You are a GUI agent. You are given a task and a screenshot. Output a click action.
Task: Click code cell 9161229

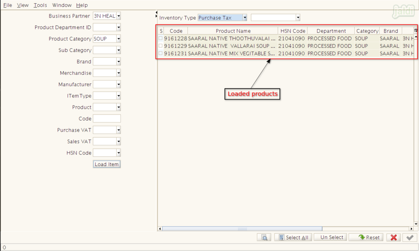pyautogui.click(x=176, y=46)
